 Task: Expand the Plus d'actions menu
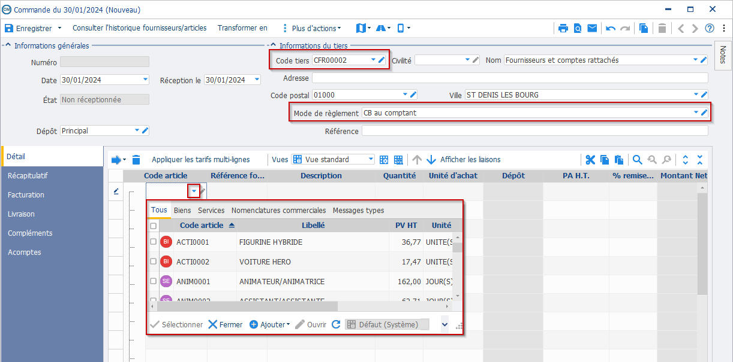(x=316, y=28)
